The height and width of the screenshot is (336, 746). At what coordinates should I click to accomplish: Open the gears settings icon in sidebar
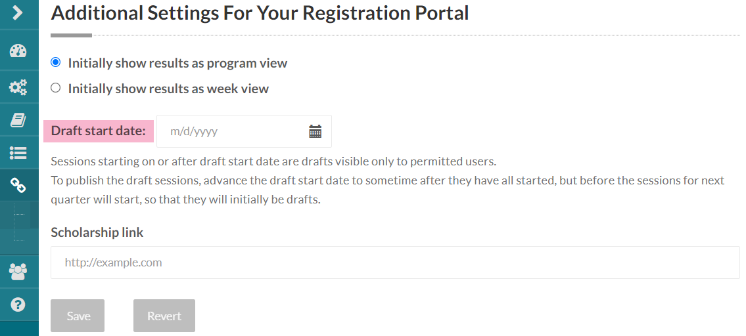(18, 87)
